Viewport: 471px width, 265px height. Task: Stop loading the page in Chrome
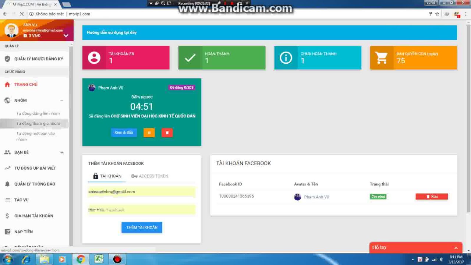click(22, 14)
